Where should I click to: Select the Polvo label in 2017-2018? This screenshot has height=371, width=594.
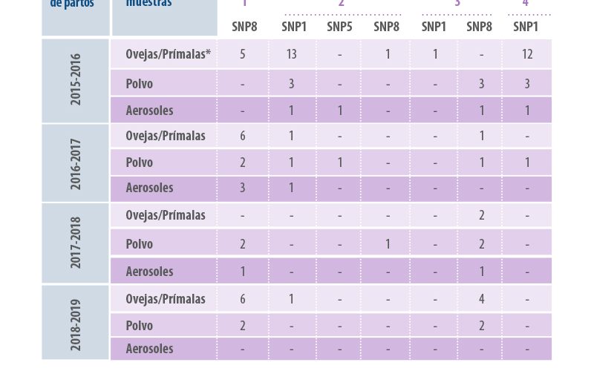click(139, 244)
